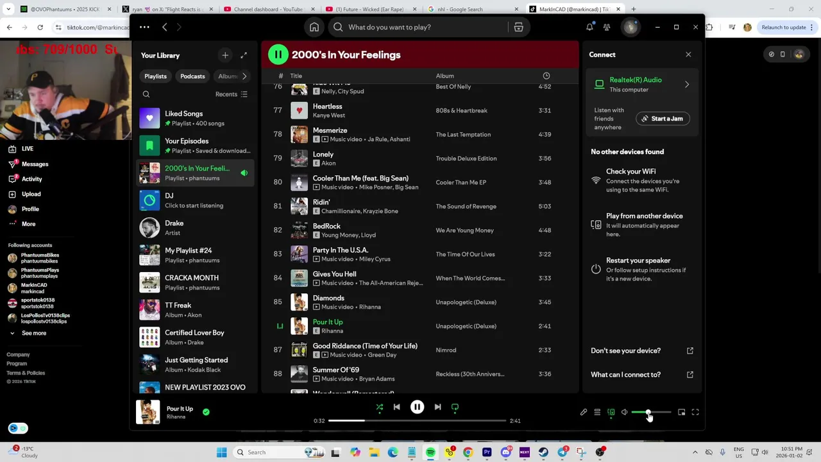Go back in Spotify history
The image size is (821, 462).
tap(164, 27)
